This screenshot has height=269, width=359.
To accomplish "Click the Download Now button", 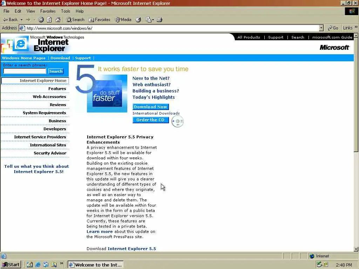I will coord(150,106).
